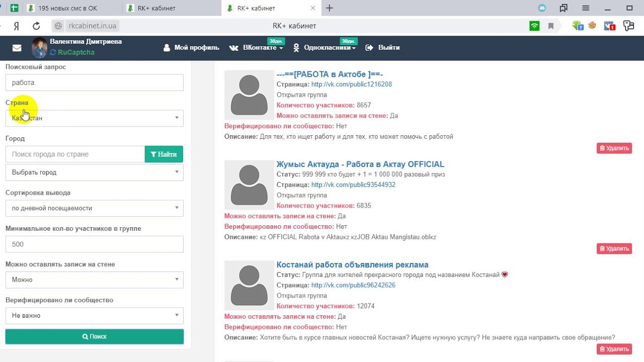Close the active RK+ кабинет tab
644x362 pixels.
313,8
